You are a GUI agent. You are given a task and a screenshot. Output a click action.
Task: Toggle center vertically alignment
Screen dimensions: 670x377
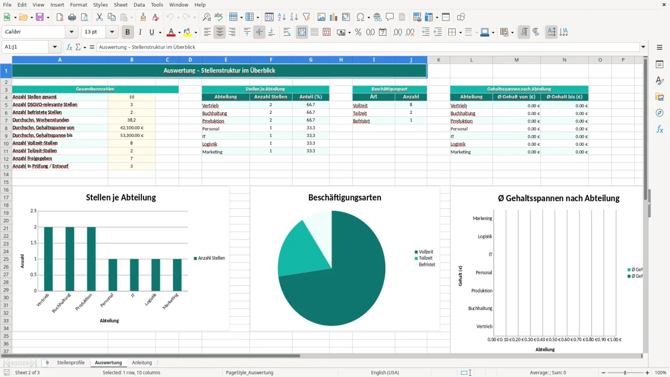259,32
